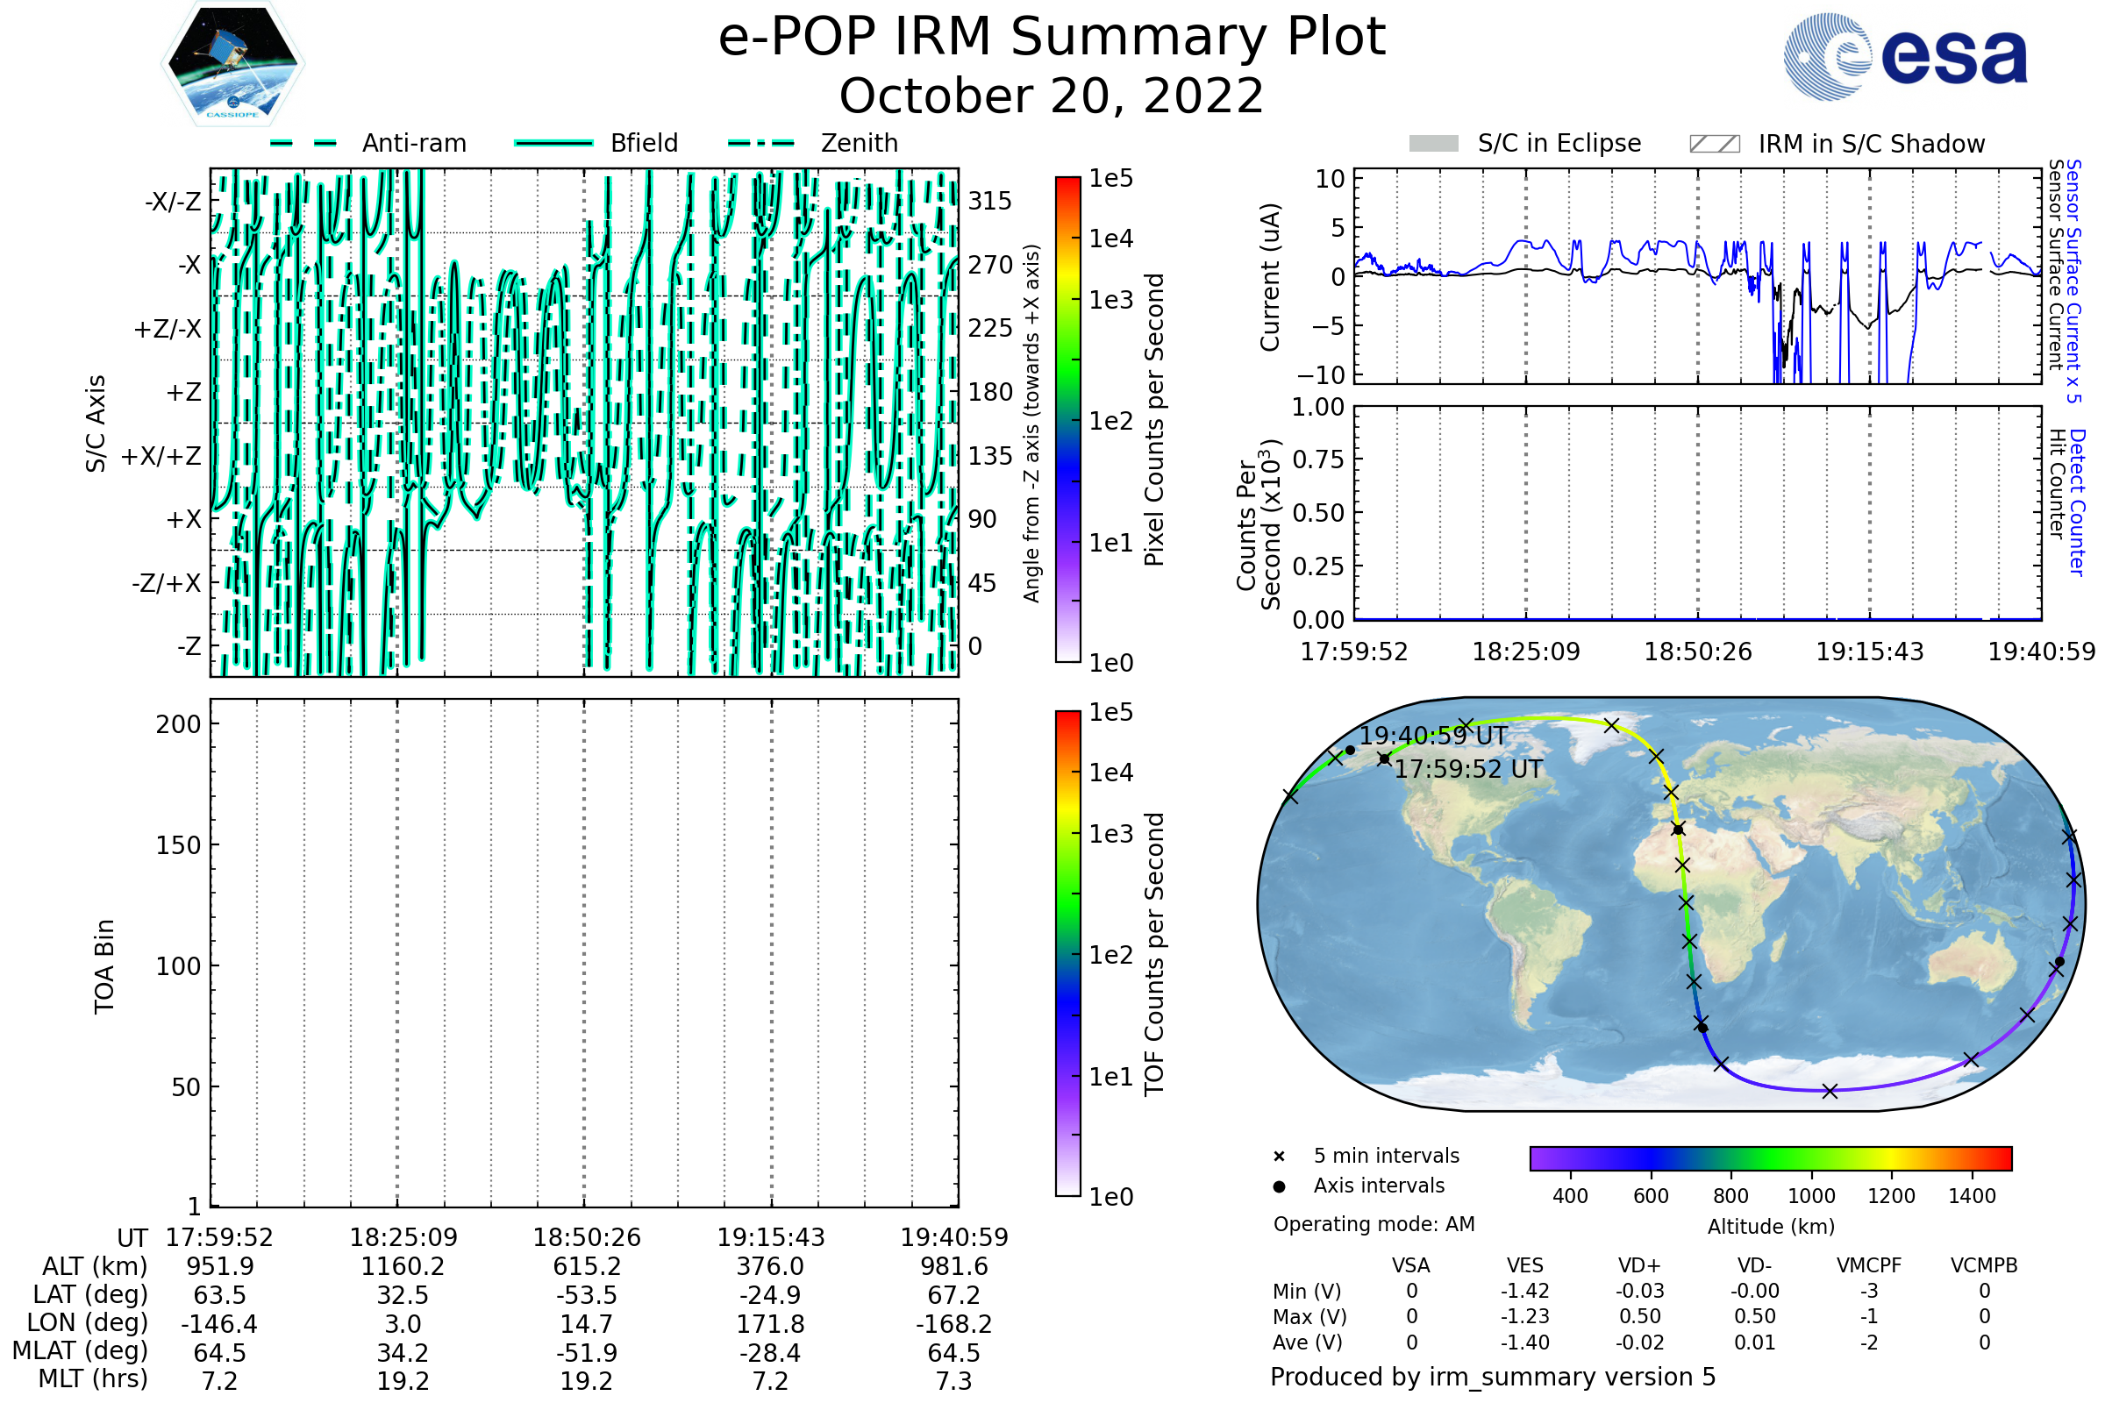Click the Bfield solid line legend marker
This screenshot has width=2105, height=1403.
553,143
